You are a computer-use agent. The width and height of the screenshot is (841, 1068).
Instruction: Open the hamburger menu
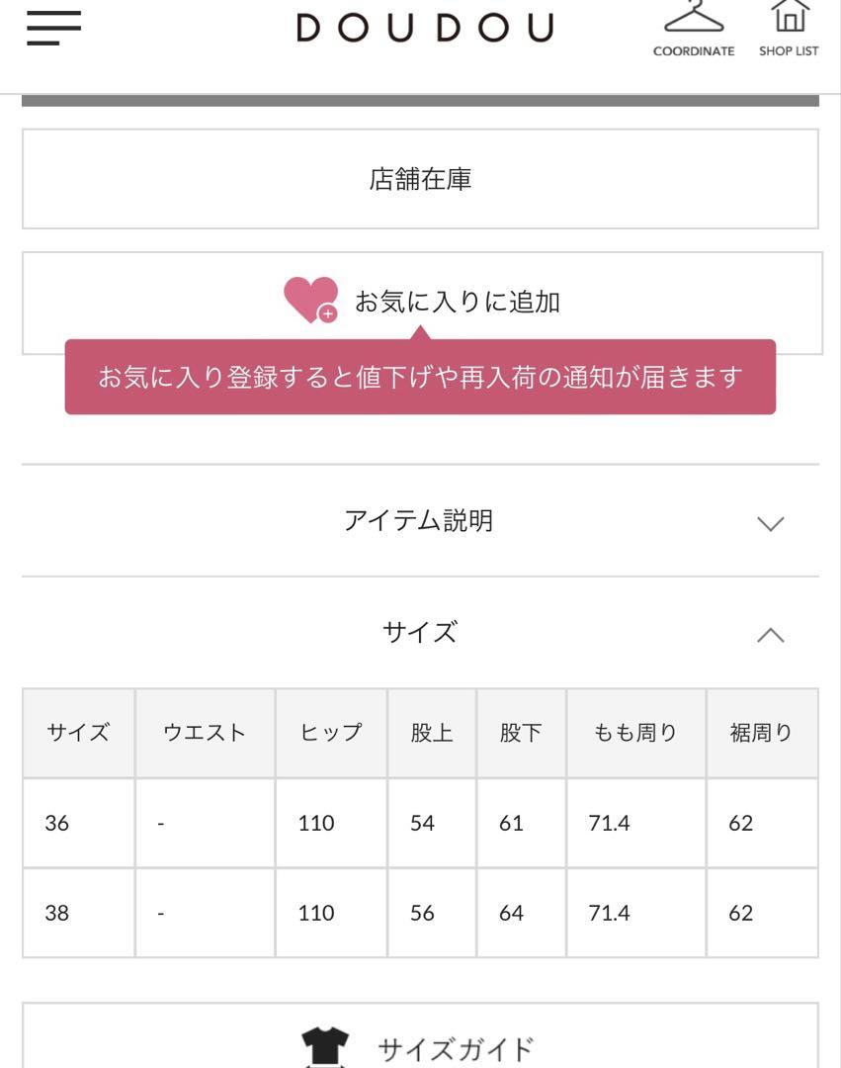[53, 28]
